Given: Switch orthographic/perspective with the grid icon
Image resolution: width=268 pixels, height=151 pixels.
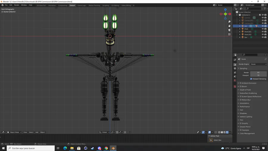Looking at the screenshot, I should [229, 34].
